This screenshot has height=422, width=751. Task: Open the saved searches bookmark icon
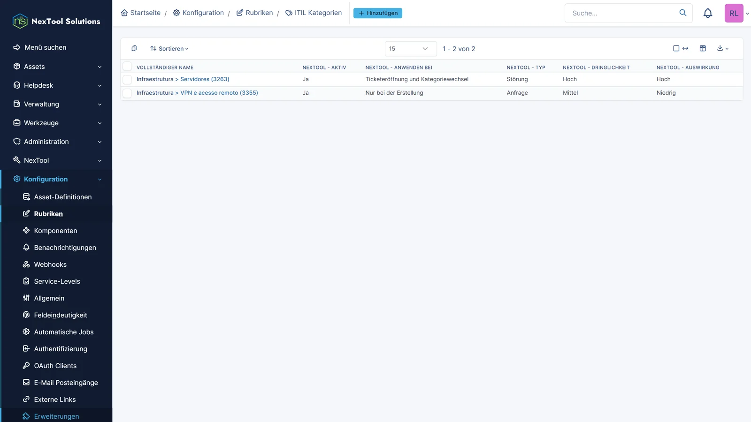click(x=134, y=48)
